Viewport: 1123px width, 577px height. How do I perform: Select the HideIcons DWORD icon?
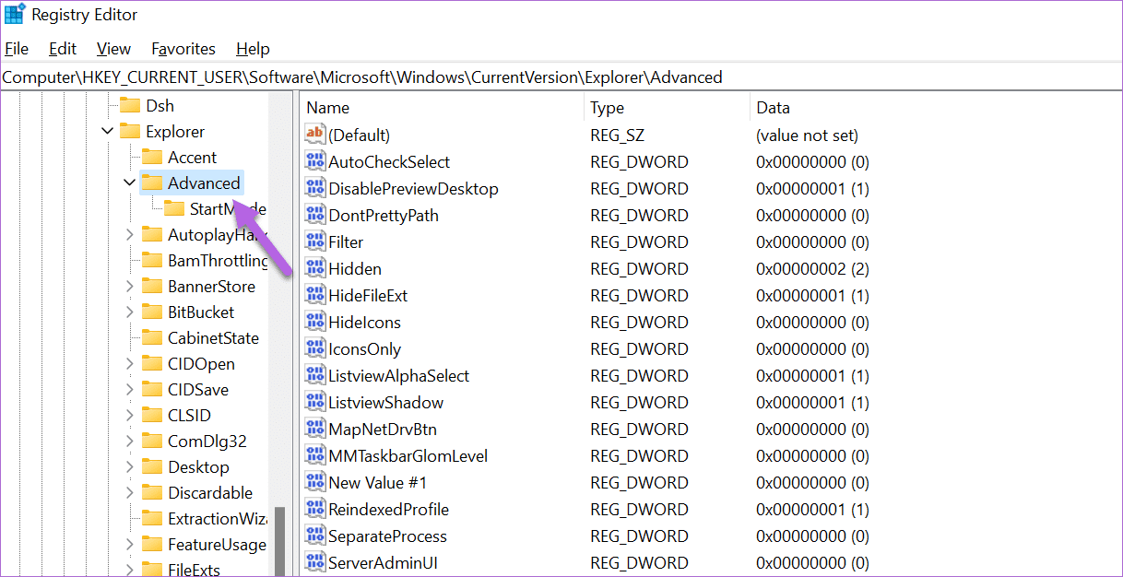[315, 323]
